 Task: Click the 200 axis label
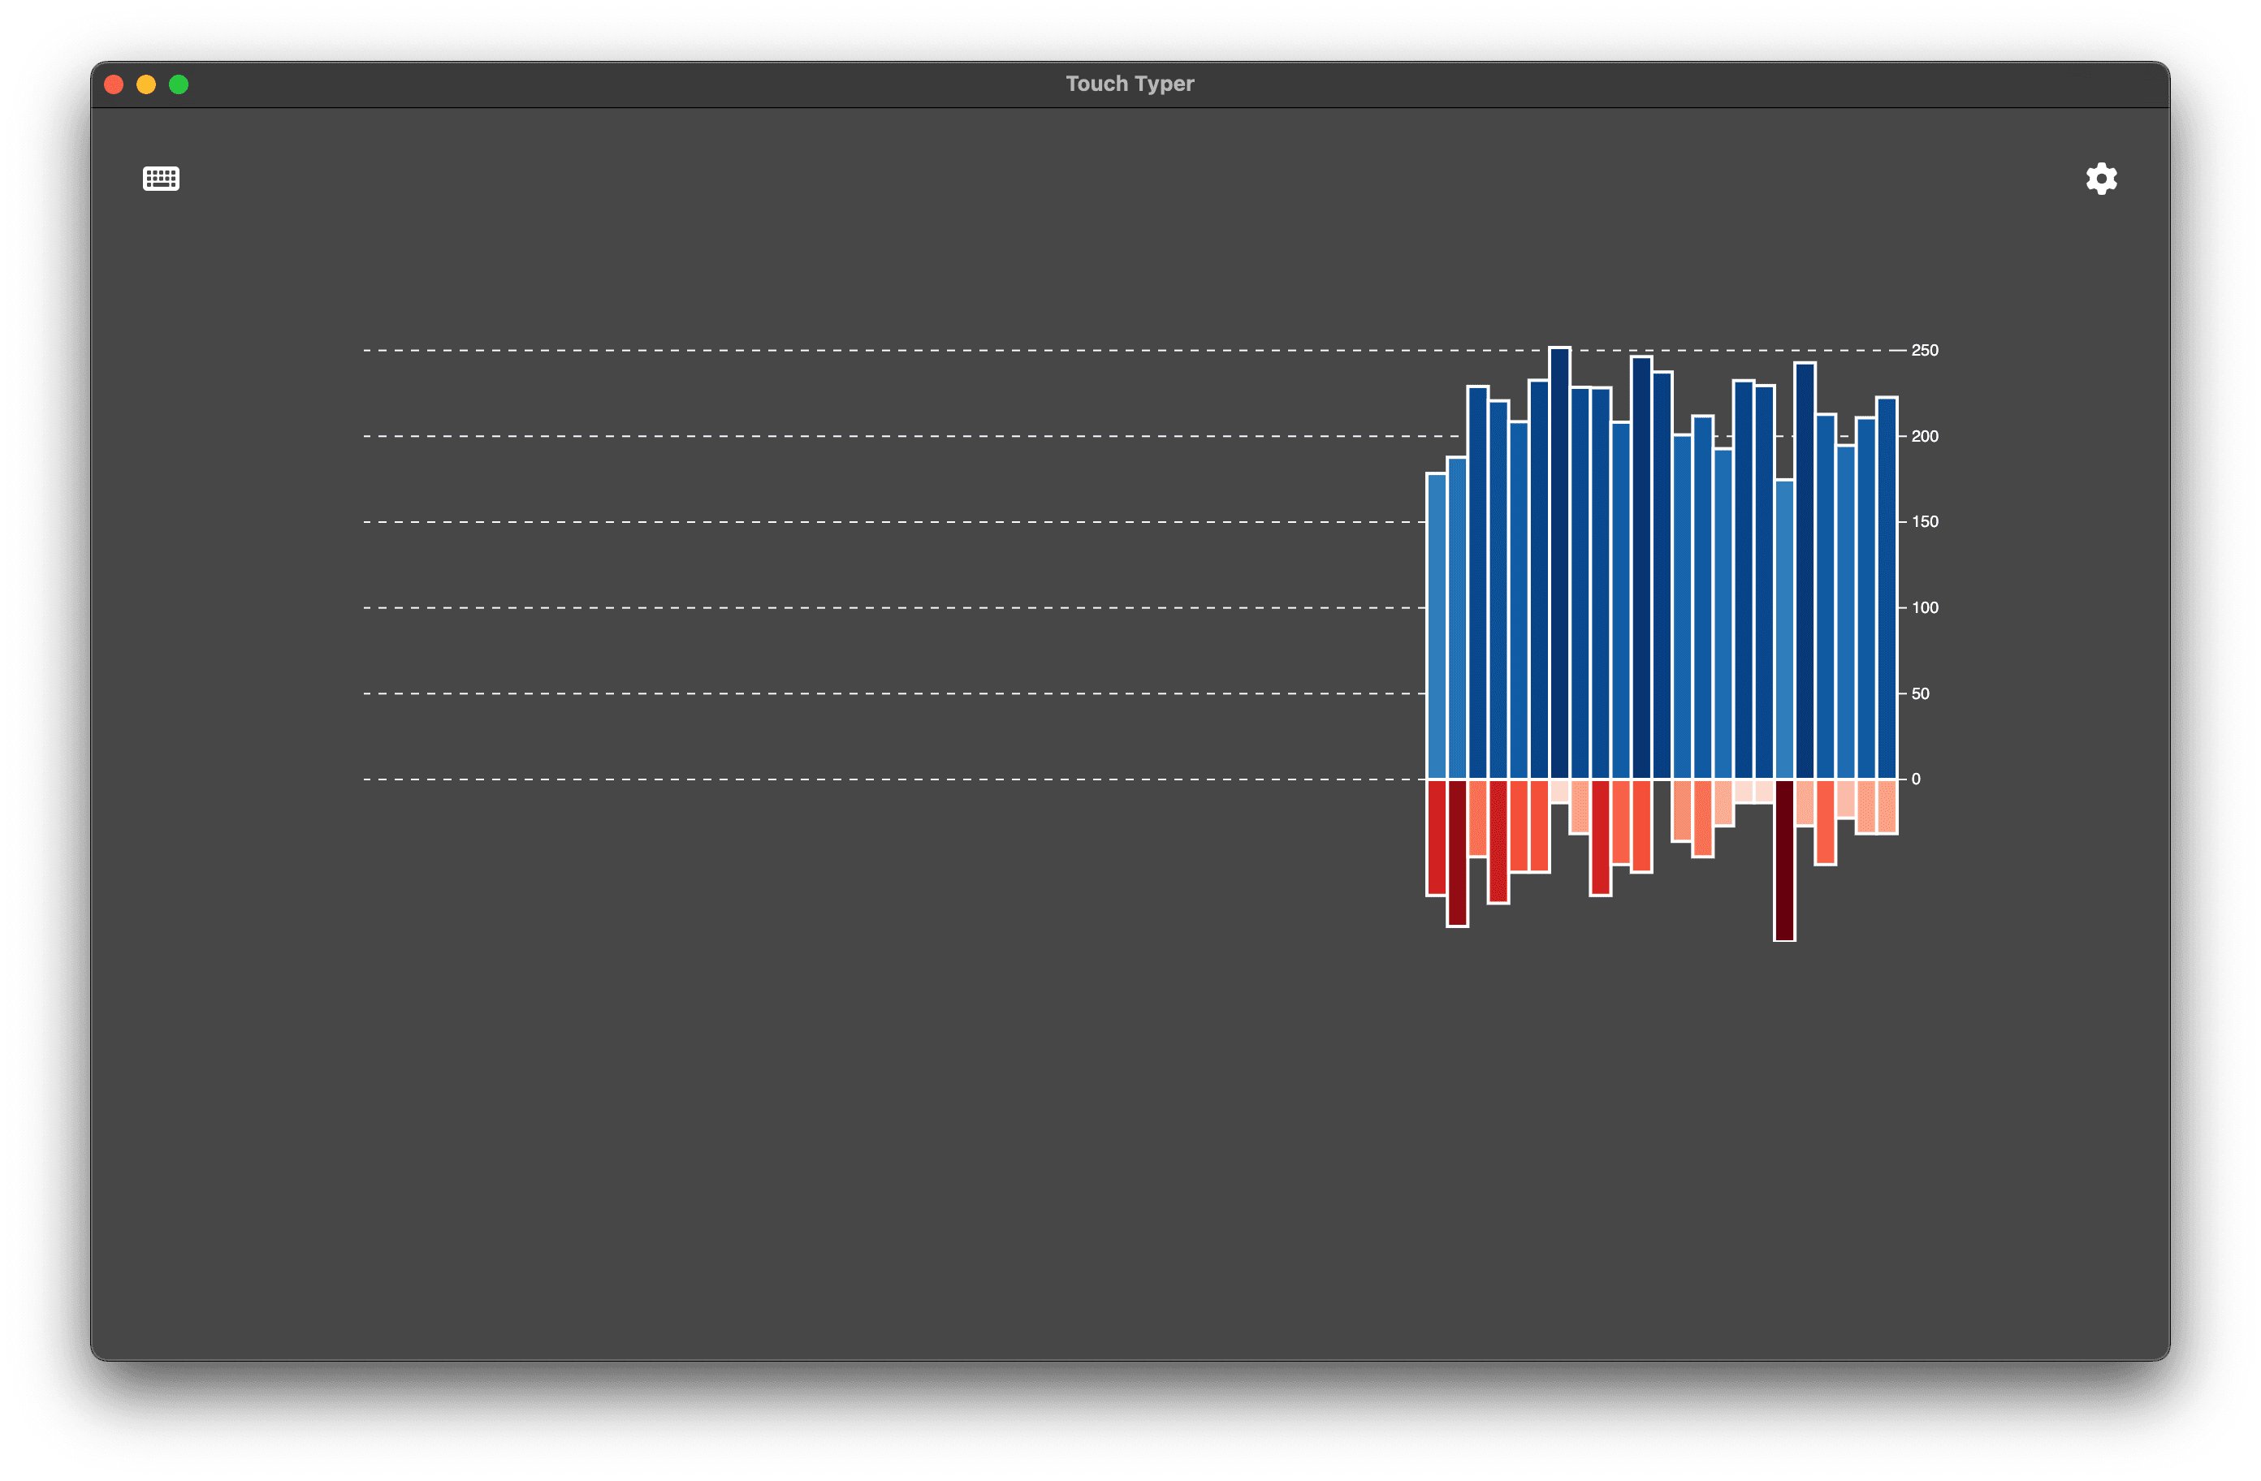1924,436
